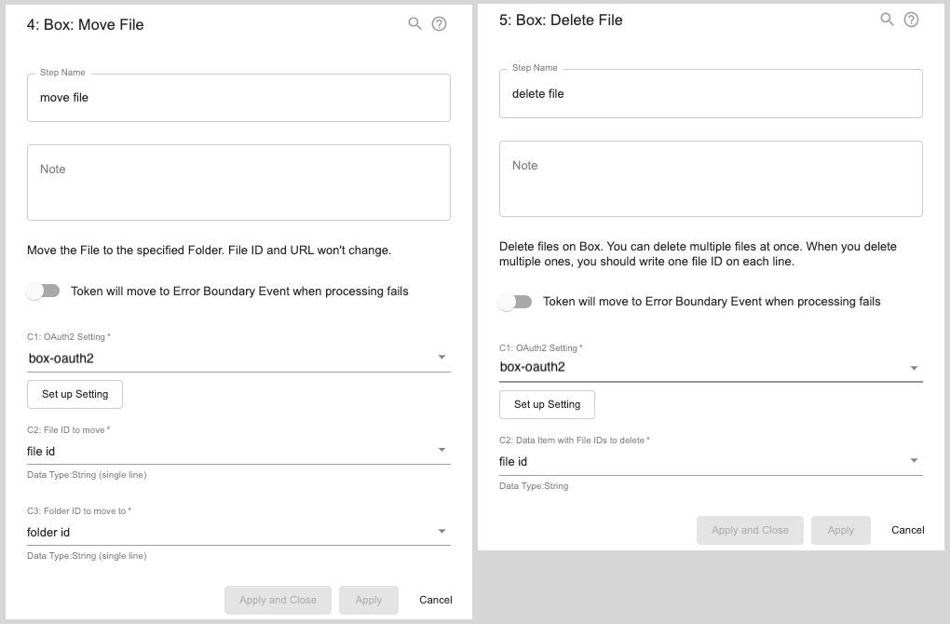Open help icon in Move File panel
Screen dimensions: 950x624
click(x=440, y=24)
